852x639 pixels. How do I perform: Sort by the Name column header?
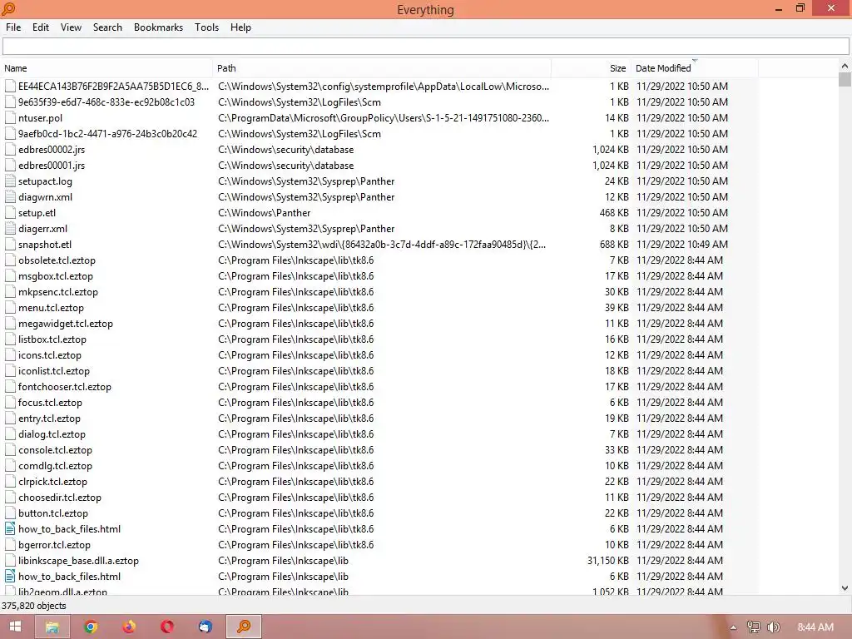coord(106,68)
